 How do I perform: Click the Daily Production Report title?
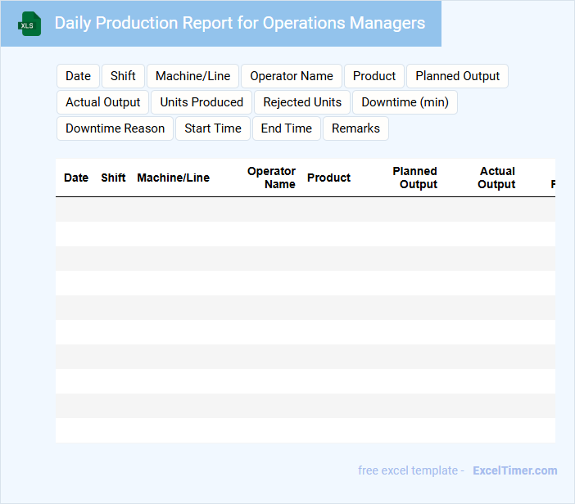(239, 23)
